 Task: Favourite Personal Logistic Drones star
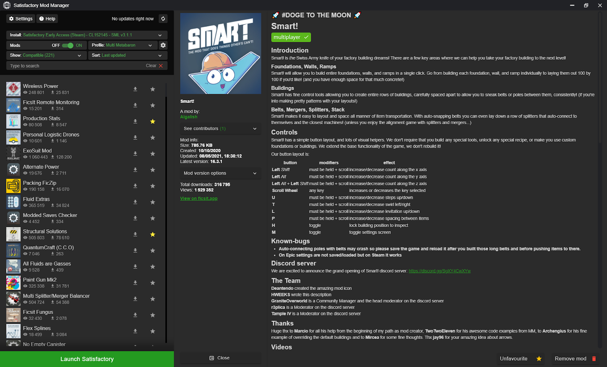click(153, 137)
